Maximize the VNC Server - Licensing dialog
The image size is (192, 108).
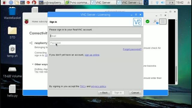tap(136, 15)
